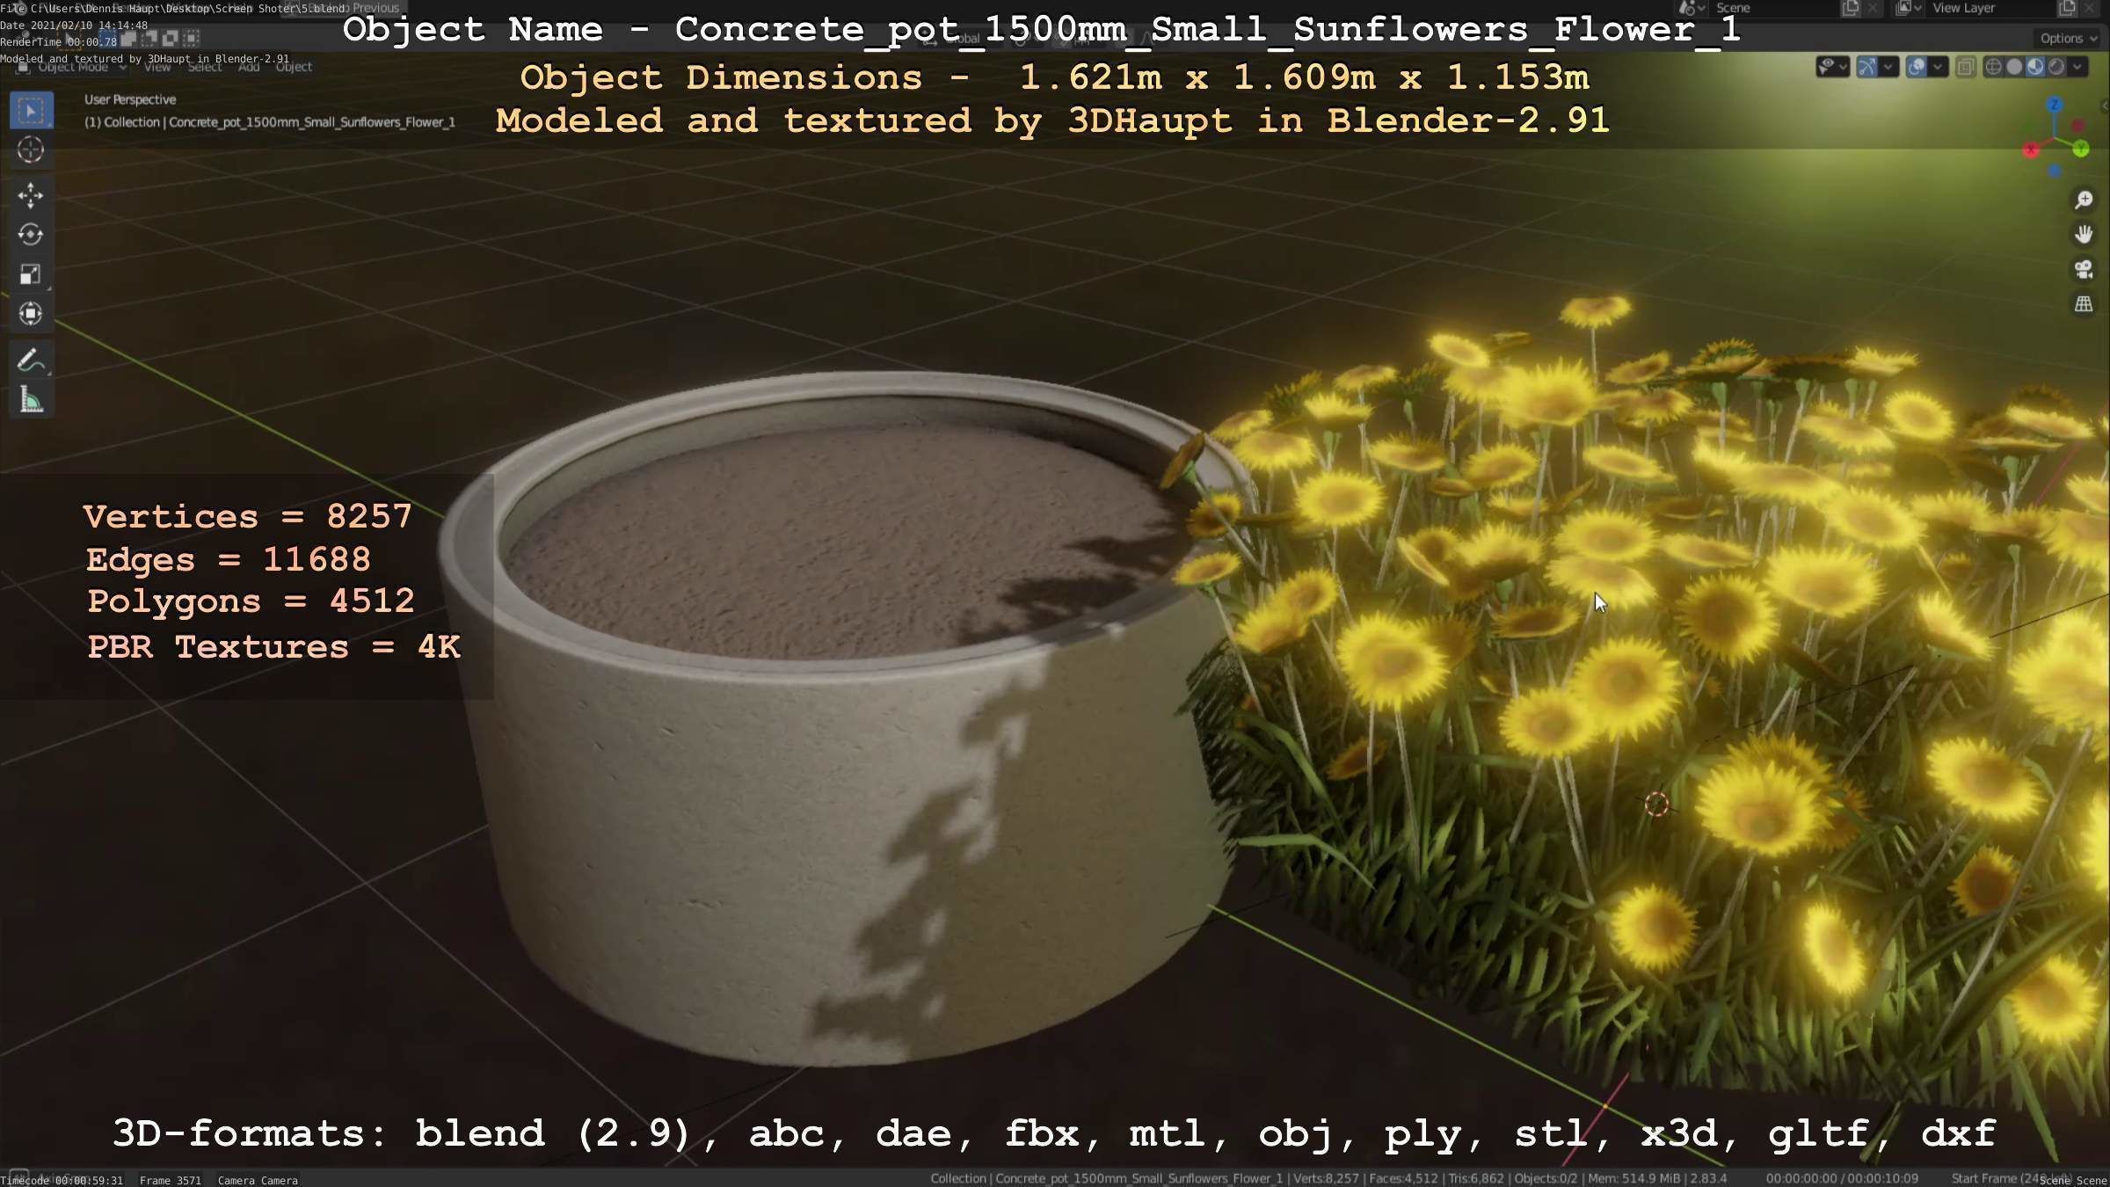Switch to Solid viewport shading
2110x1187 pixels.
click(2014, 67)
